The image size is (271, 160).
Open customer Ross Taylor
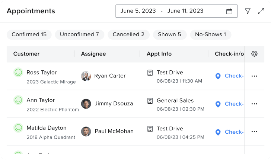(x=42, y=73)
